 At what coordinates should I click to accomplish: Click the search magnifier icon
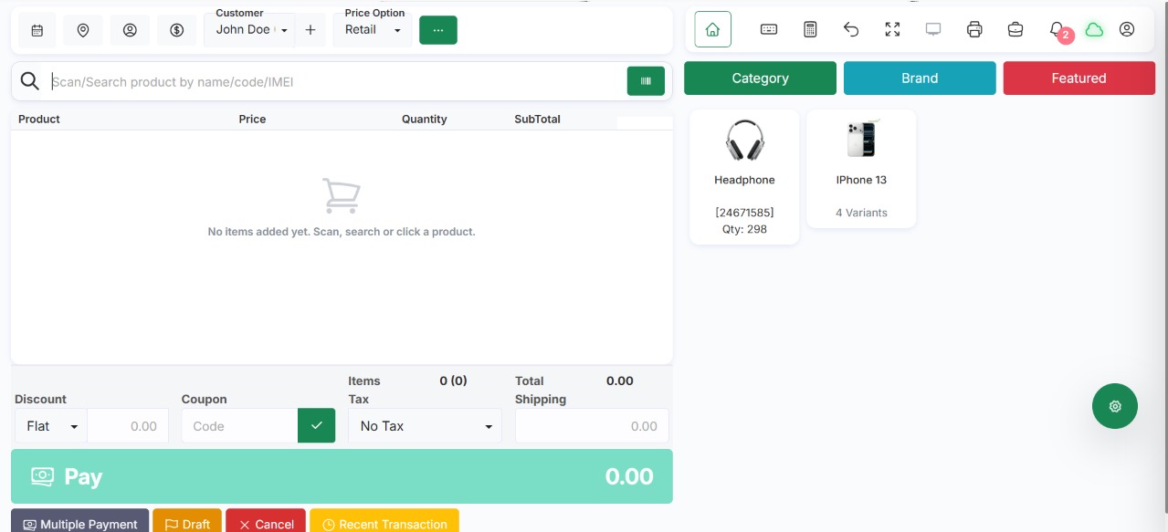click(30, 81)
